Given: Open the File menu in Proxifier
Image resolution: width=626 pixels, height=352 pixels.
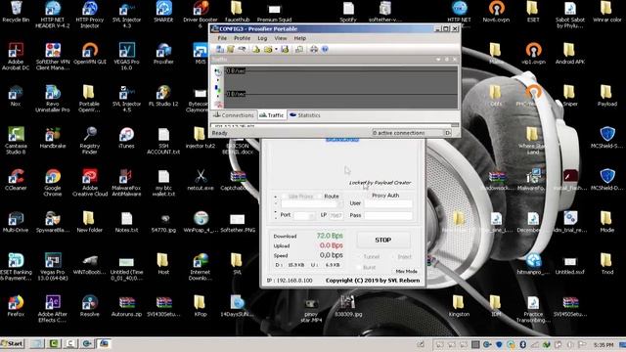Looking at the screenshot, I should (x=222, y=38).
